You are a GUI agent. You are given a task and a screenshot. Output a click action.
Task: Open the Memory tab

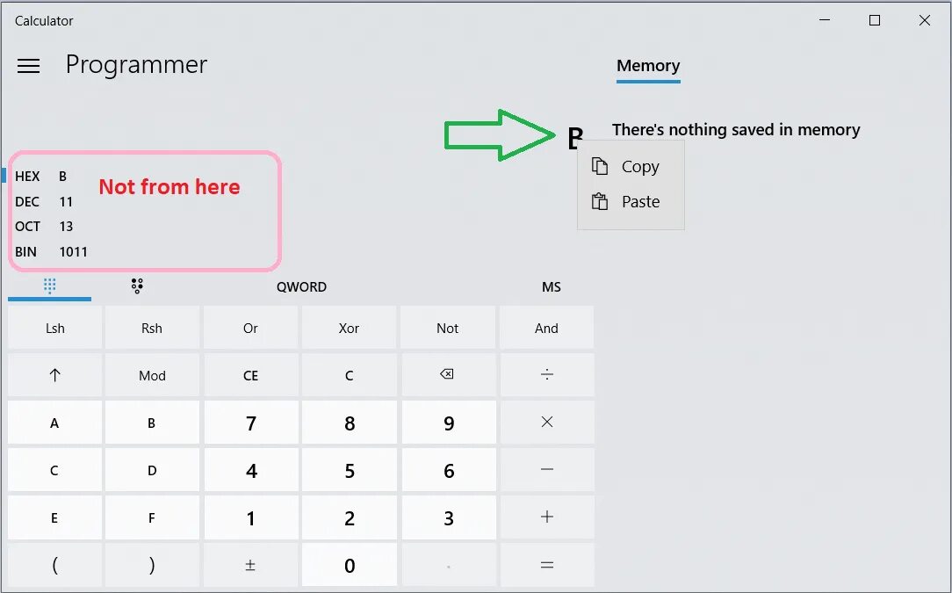pos(648,66)
